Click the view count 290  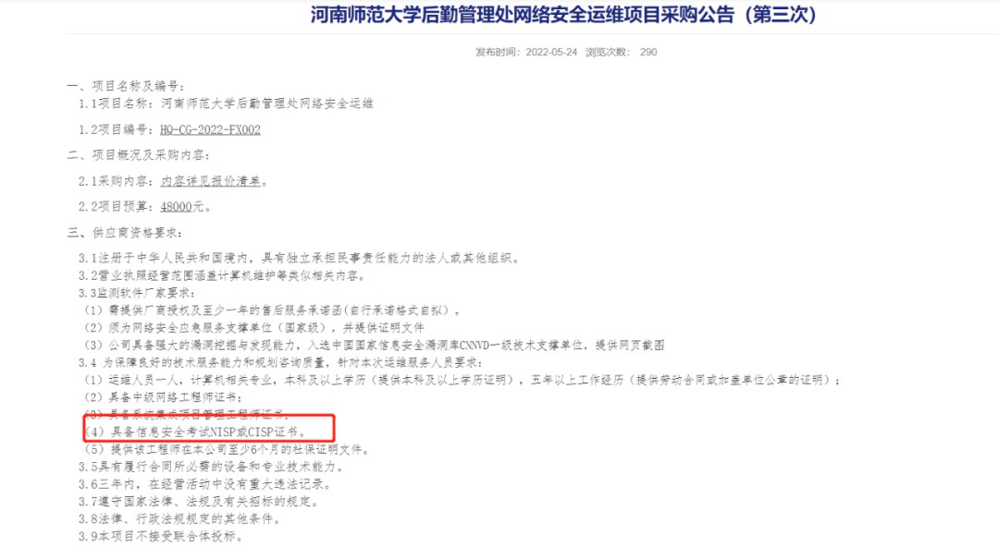pyautogui.click(x=647, y=53)
